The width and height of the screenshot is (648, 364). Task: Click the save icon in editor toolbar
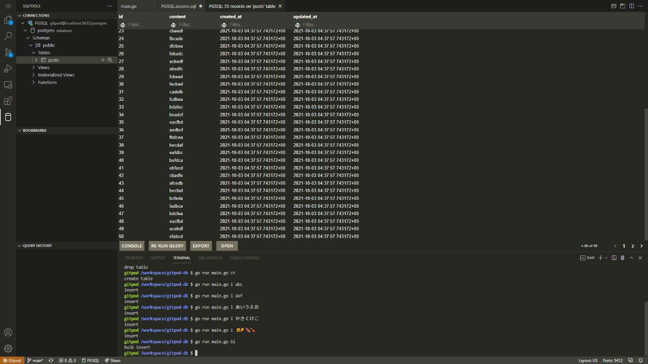tap(623, 6)
